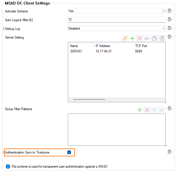
Task: Open clipboard menu for Group Filter Patterns
Action: [170, 108]
